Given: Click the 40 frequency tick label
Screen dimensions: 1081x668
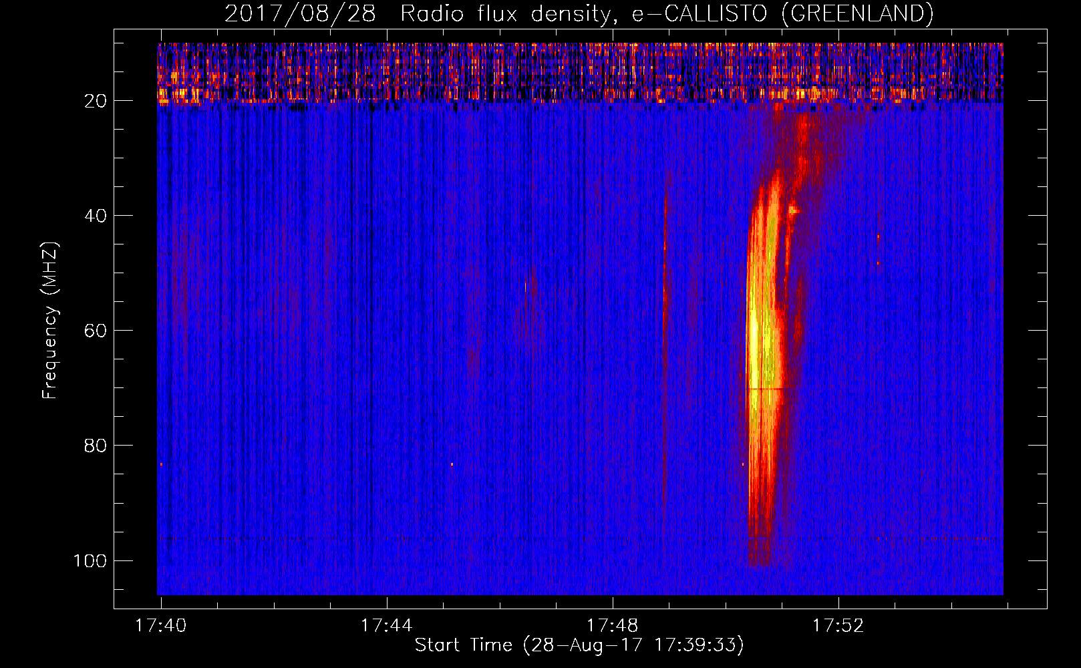Looking at the screenshot, I should 96,216.
